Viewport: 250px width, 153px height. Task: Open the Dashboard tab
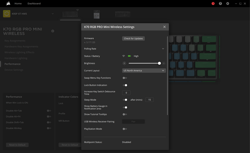click(34, 3)
